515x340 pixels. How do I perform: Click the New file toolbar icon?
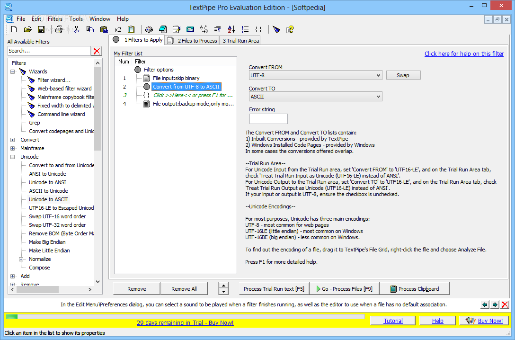(x=14, y=29)
